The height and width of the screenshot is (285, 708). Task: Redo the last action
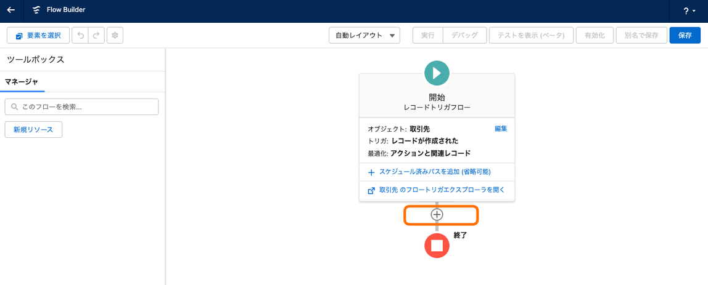(x=96, y=35)
